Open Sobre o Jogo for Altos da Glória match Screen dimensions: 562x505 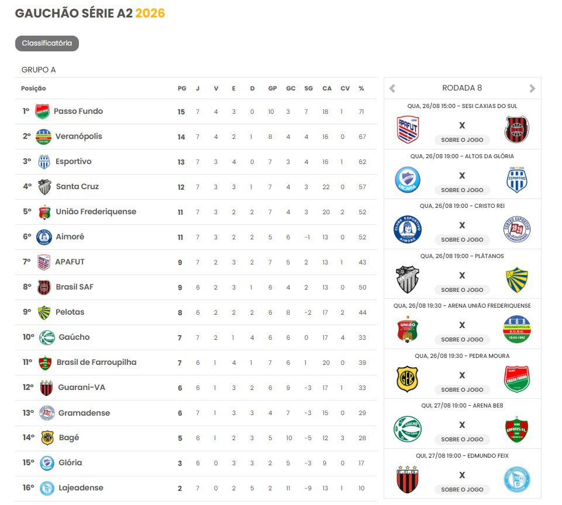pyautogui.click(x=462, y=190)
